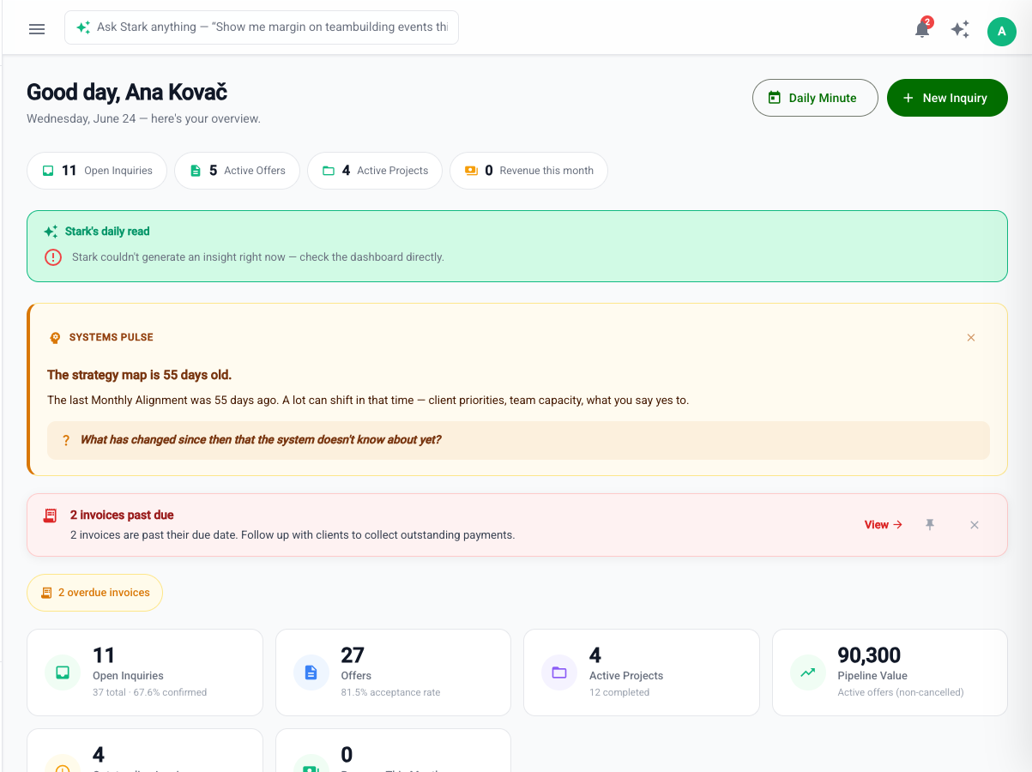Click 'The strategy map is 55 days old' heading

[139, 375]
